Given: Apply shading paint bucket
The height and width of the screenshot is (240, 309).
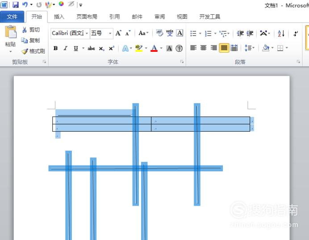Looking at the screenshot, I should pyautogui.click(x=266, y=48).
